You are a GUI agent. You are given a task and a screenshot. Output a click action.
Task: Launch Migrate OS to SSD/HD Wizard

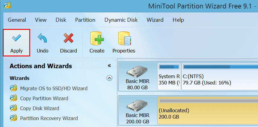pos(54,88)
